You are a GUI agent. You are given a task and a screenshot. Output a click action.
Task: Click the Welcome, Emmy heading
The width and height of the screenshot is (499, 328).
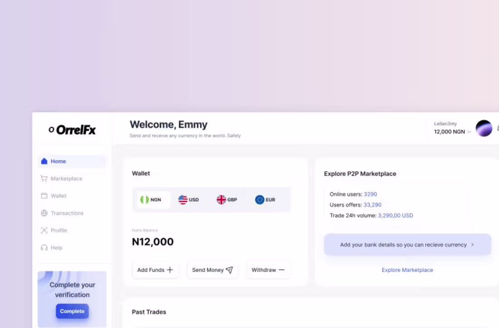coord(168,124)
